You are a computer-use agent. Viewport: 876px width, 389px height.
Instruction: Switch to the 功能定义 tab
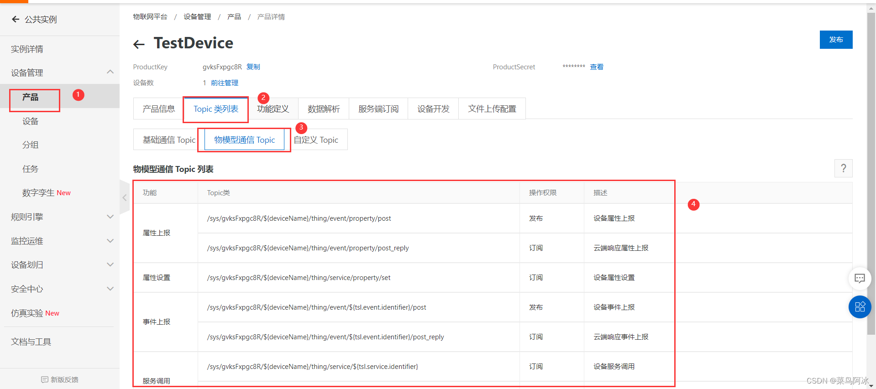[x=273, y=109]
